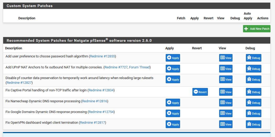Click the Actions column header
The height and width of the screenshot is (137, 275).
pos(263,18)
